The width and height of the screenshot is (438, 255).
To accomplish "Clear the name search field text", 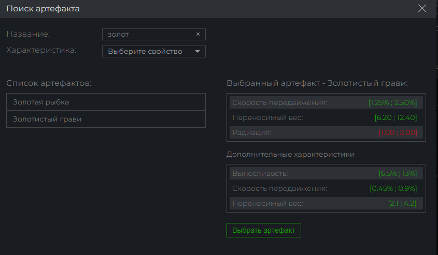I will [198, 34].
